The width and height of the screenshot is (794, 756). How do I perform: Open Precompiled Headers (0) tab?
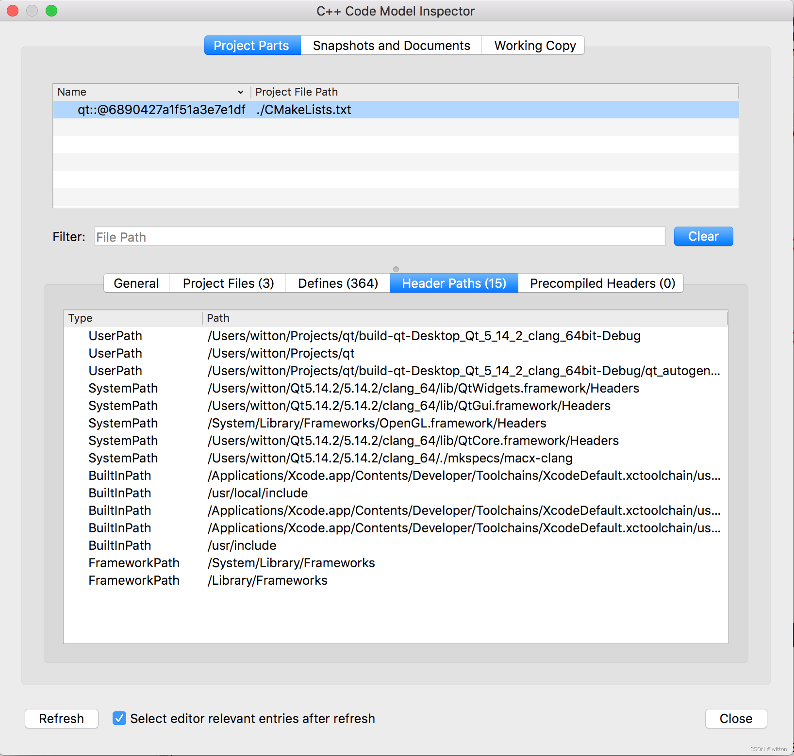coord(602,283)
